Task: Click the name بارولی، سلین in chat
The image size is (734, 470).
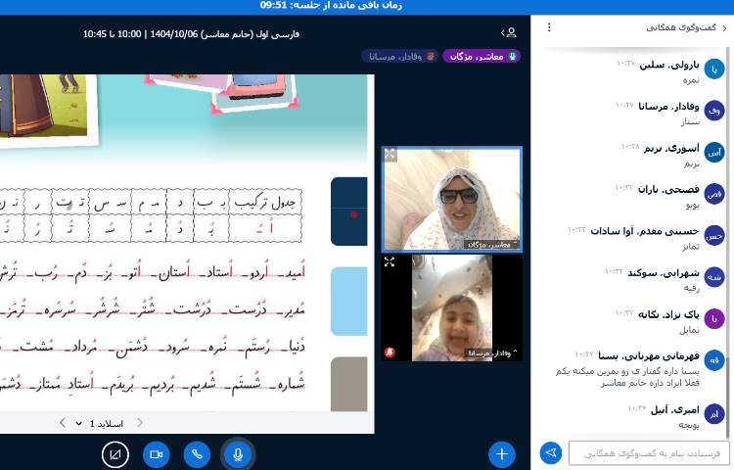Action: pyautogui.click(x=669, y=65)
